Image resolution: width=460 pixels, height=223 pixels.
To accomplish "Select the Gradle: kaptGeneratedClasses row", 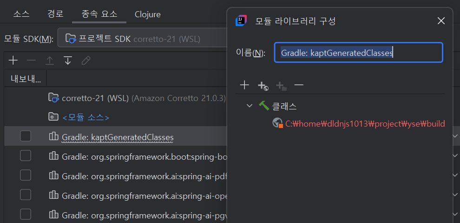I will (x=115, y=136).
